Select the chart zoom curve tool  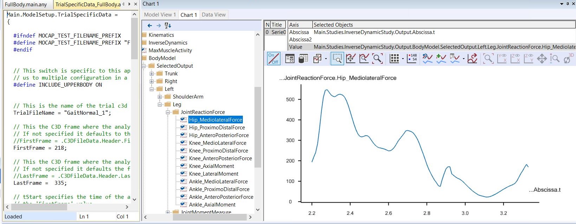(364, 59)
